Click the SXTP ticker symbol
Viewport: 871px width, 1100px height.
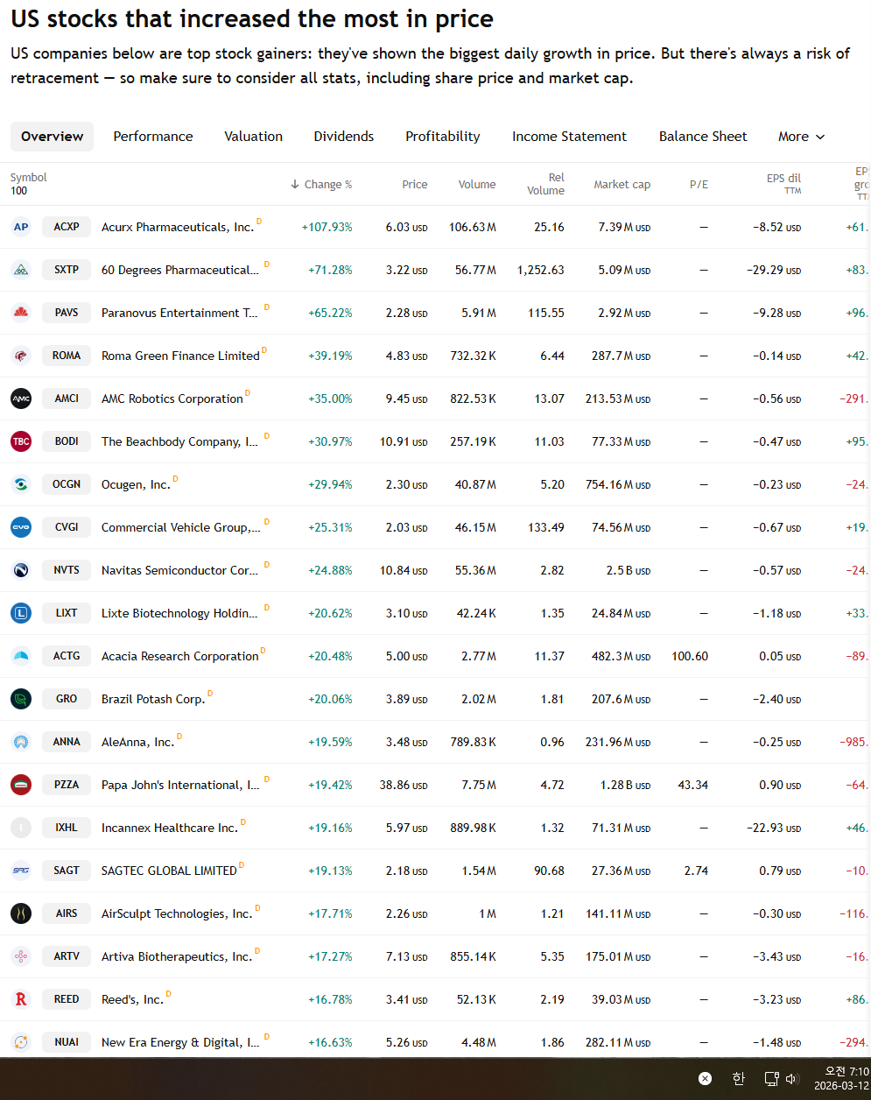pos(67,270)
